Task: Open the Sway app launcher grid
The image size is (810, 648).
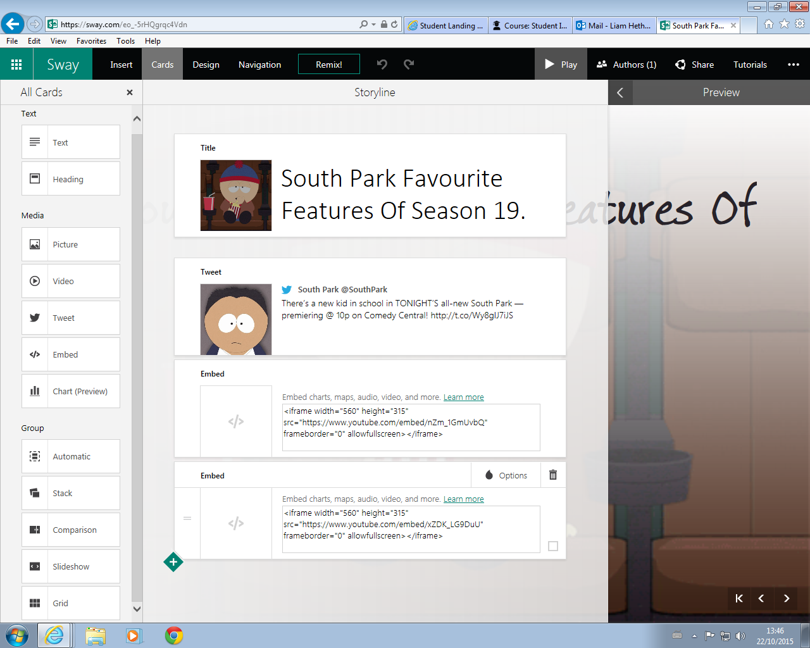Action: (x=16, y=65)
